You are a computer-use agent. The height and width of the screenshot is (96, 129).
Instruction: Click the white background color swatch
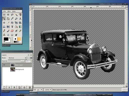pyautogui.click(x=9, y=41)
